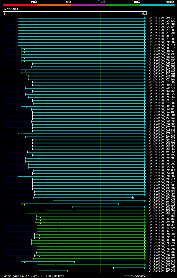Open hit UniRef100_Q9SRT9 label
This screenshot has width=177, height=278.
pos(162,18)
